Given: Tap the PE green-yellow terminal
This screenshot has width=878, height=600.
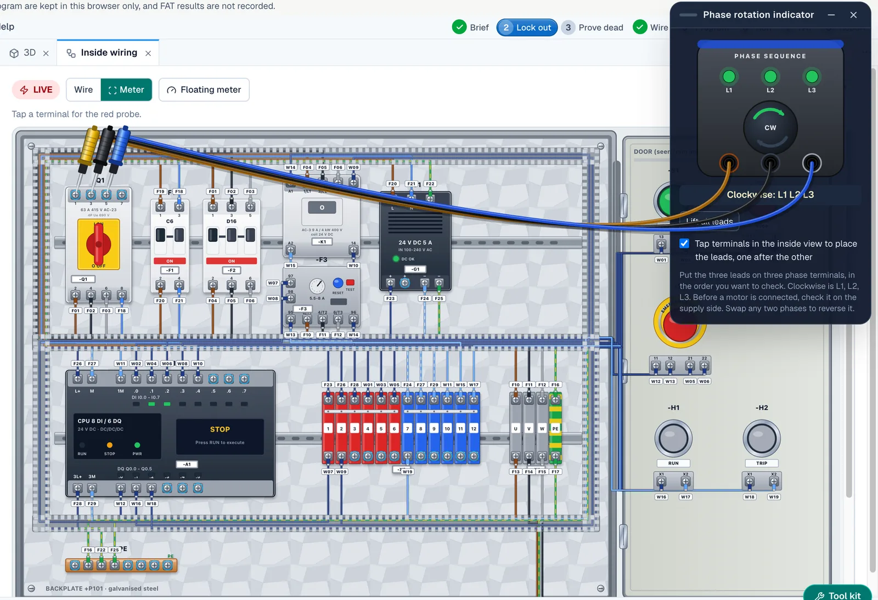Looking at the screenshot, I should [555, 428].
